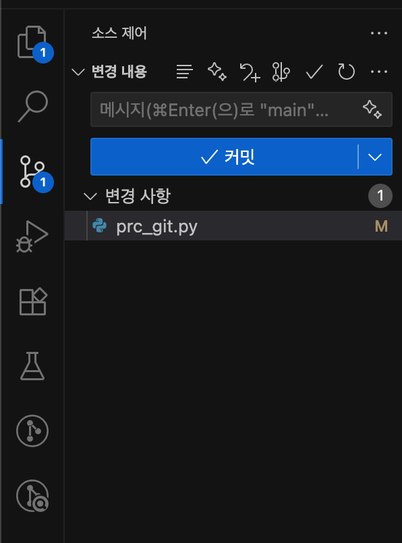
Task: Click the stash changes arrow-plus icon
Action: (250, 72)
